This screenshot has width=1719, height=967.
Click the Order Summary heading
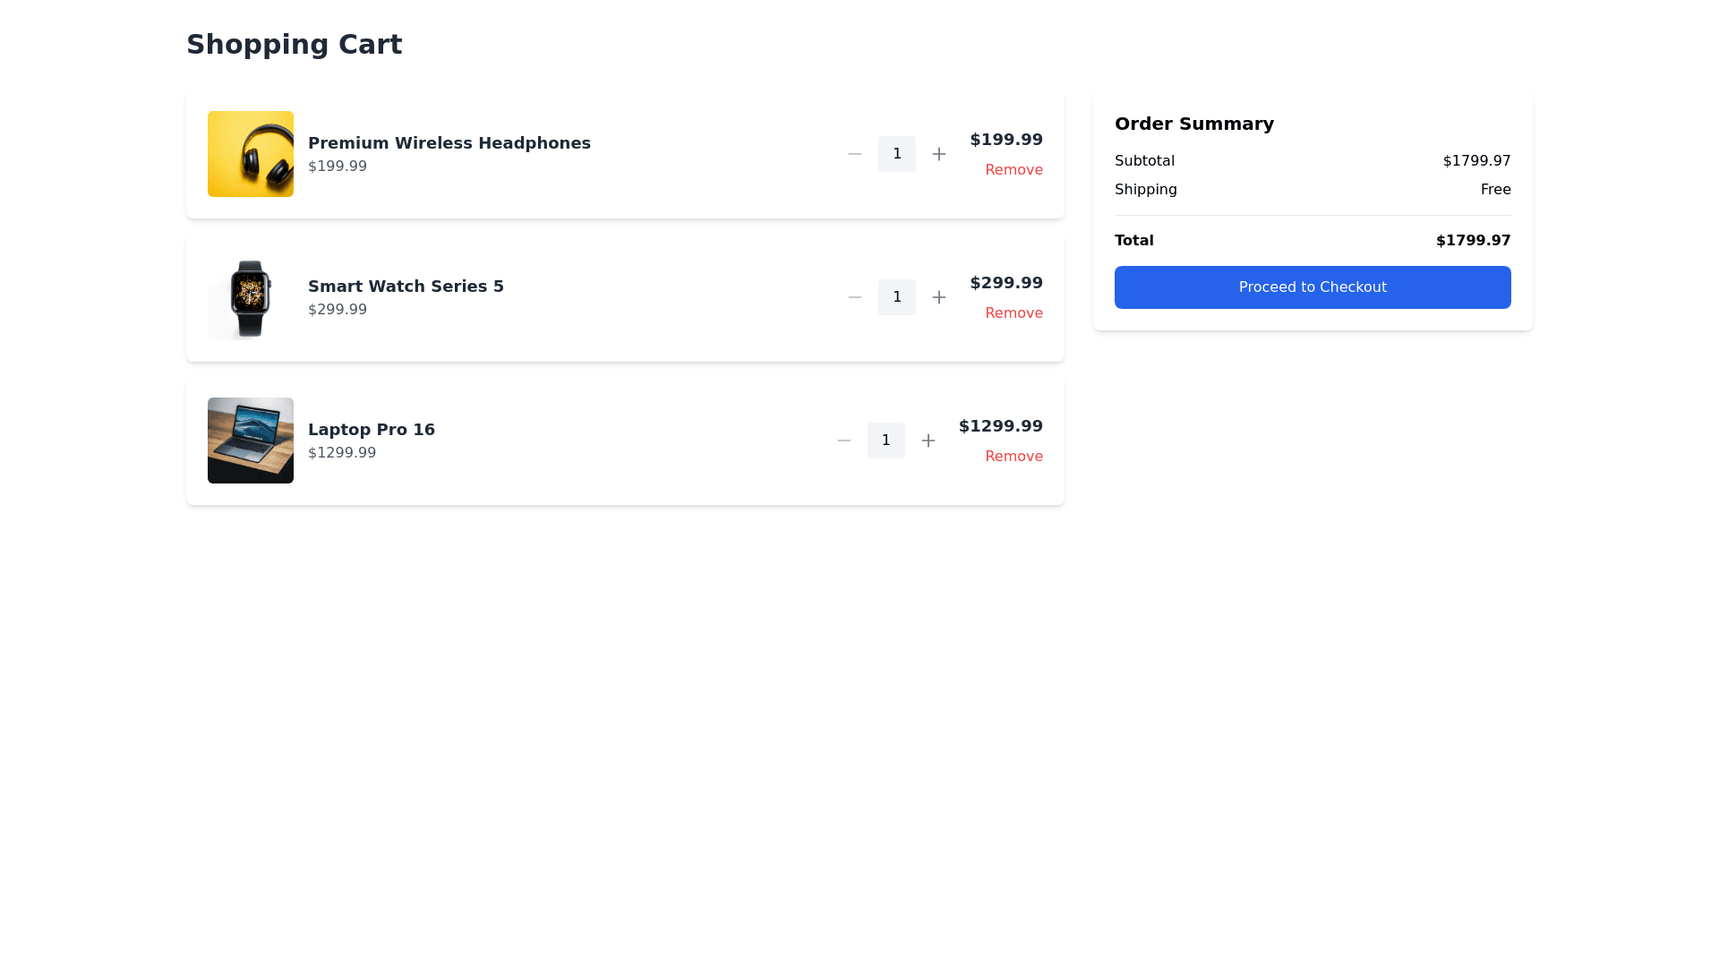[x=1193, y=124]
